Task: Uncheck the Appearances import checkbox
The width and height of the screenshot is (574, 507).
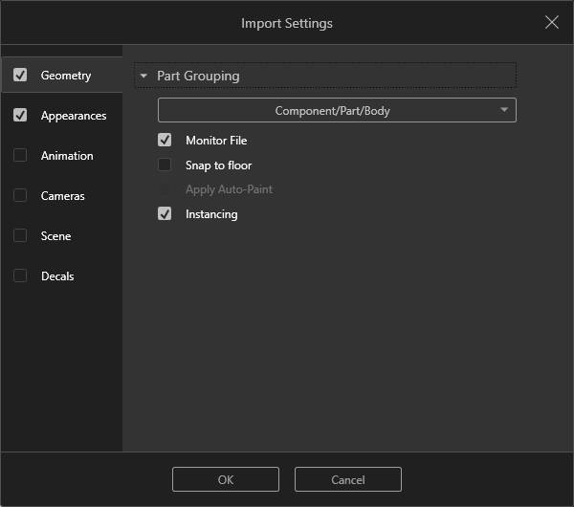Action: pyautogui.click(x=20, y=115)
